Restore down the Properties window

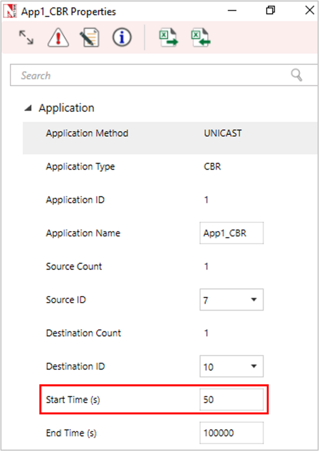[270, 10]
